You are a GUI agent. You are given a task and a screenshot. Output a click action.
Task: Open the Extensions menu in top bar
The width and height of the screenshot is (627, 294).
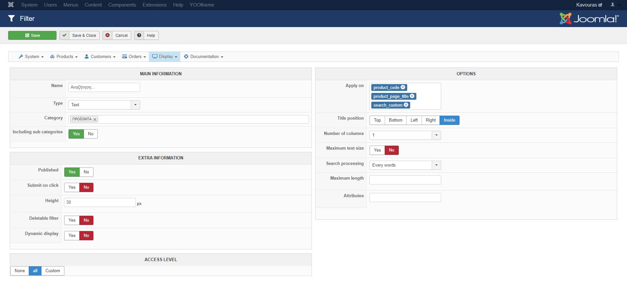154,5
